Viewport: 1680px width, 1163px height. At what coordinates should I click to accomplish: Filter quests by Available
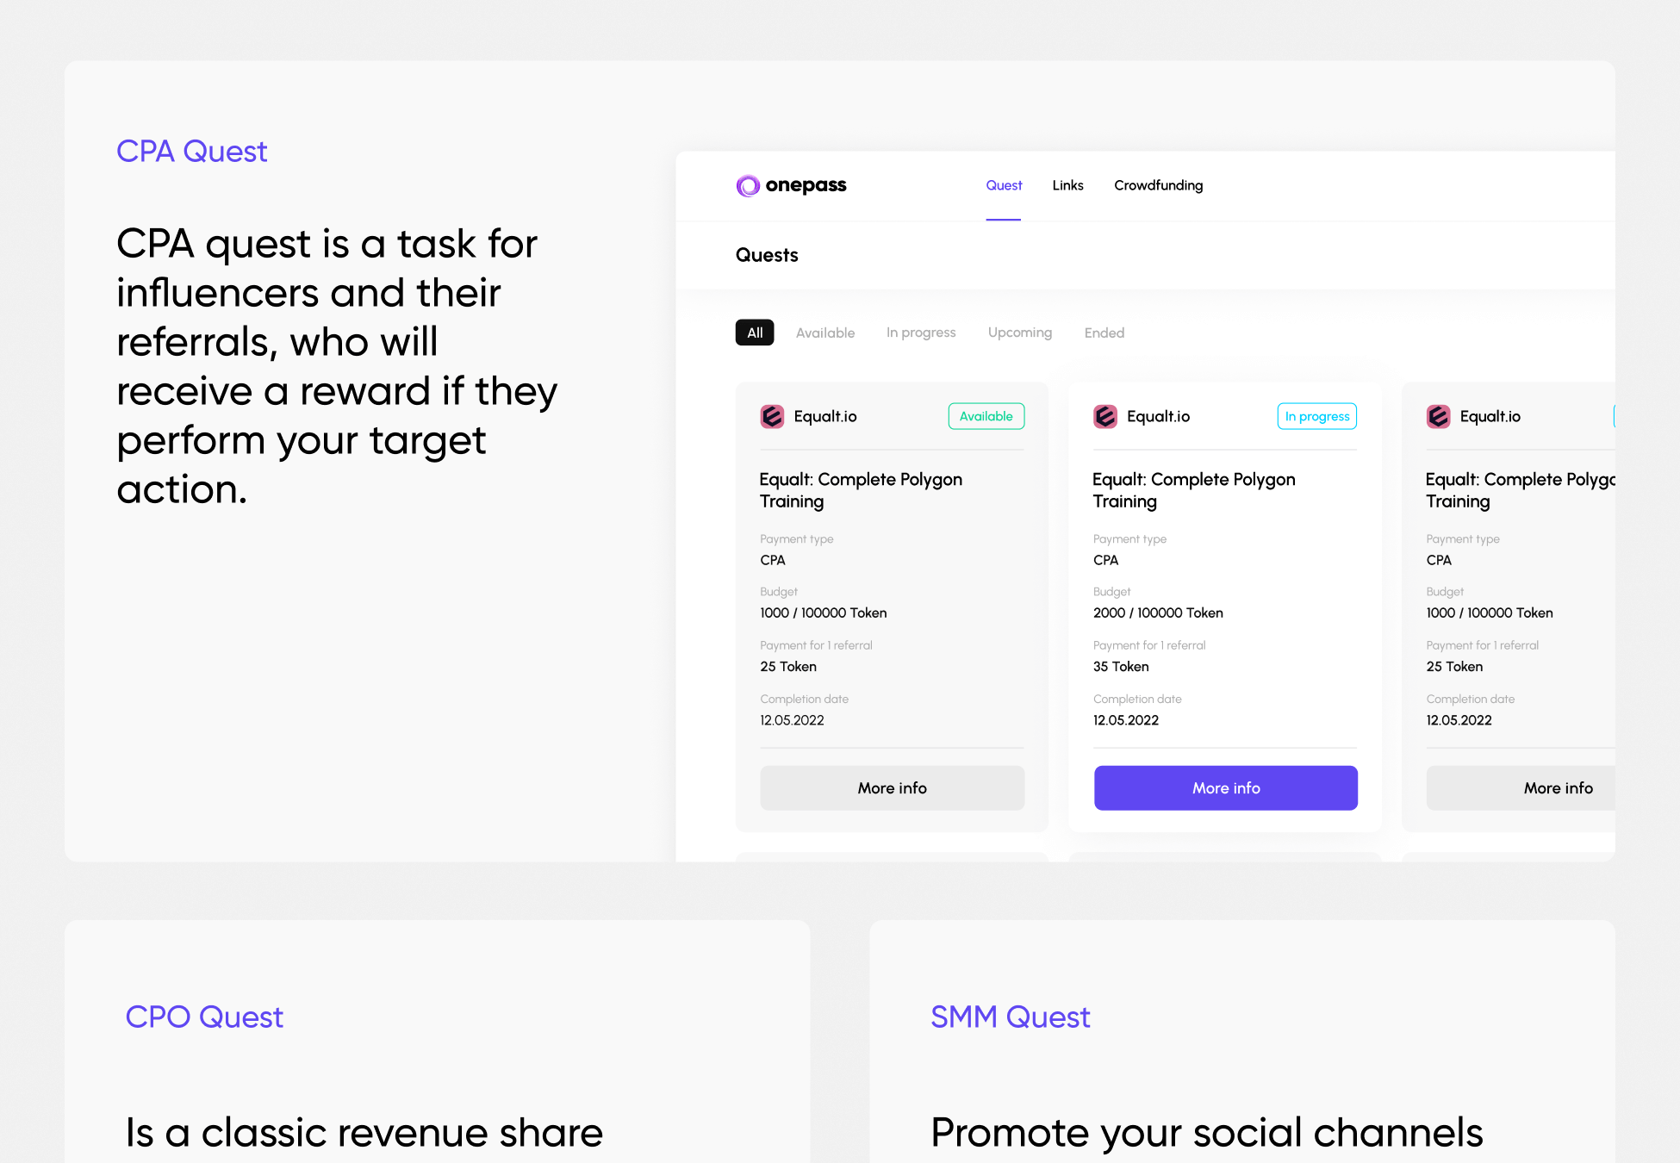coord(825,333)
